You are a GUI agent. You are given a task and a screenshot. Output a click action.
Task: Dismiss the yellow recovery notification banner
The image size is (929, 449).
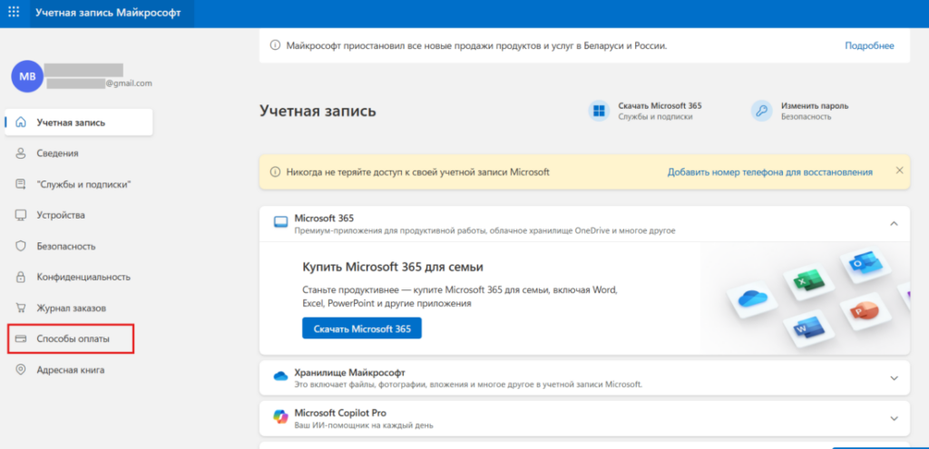899,171
